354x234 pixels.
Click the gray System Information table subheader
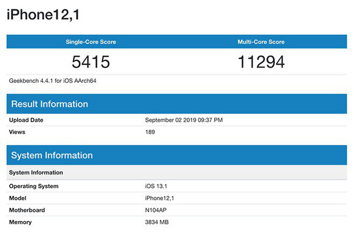coord(37,172)
